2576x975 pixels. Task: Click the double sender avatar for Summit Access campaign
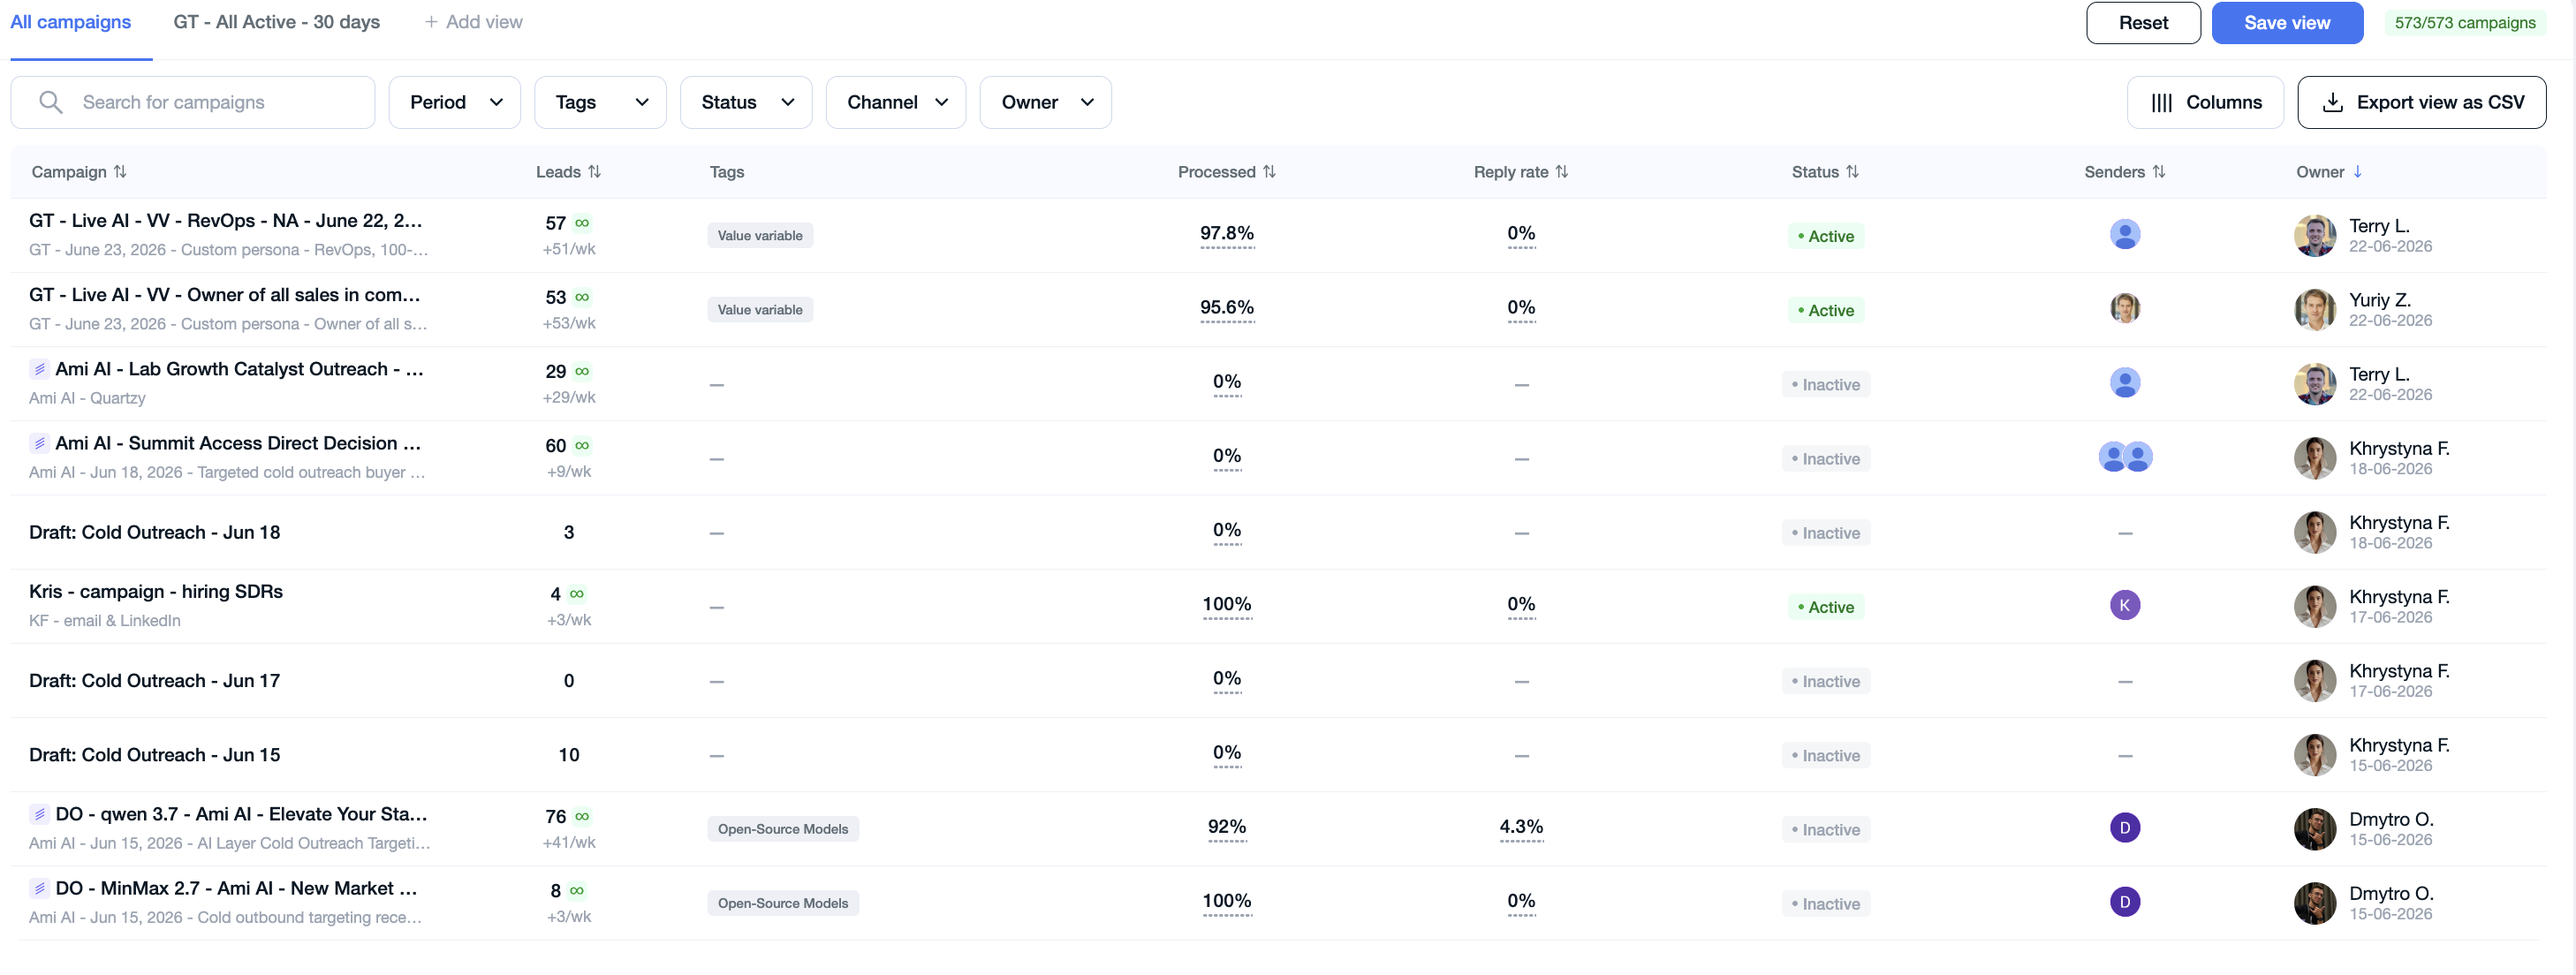coord(2124,457)
